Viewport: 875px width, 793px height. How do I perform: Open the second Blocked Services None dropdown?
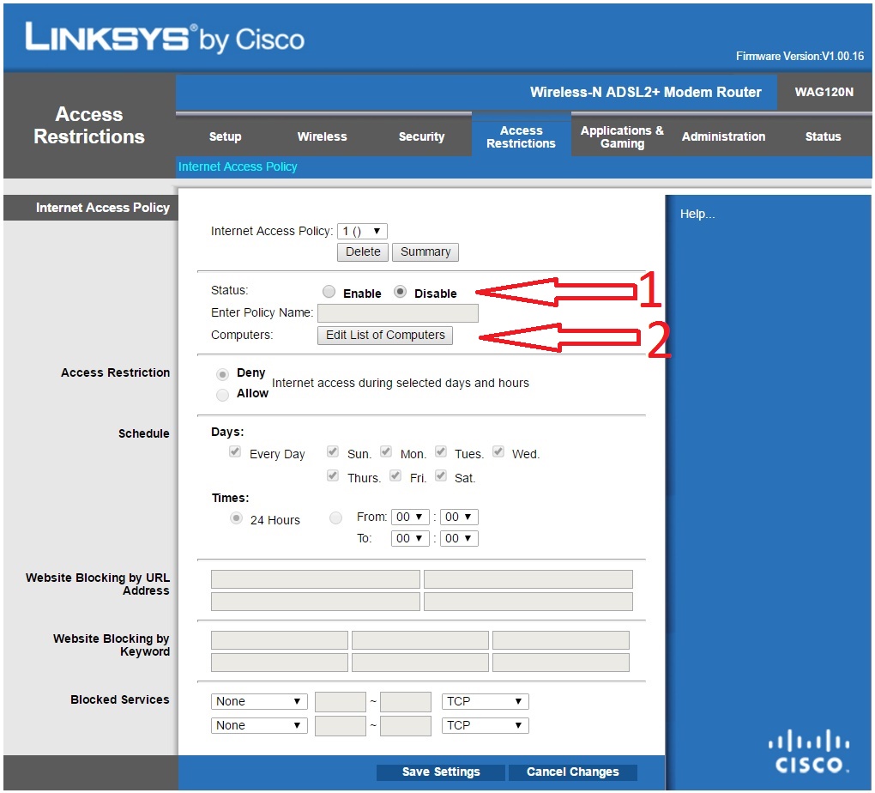pyautogui.click(x=259, y=725)
